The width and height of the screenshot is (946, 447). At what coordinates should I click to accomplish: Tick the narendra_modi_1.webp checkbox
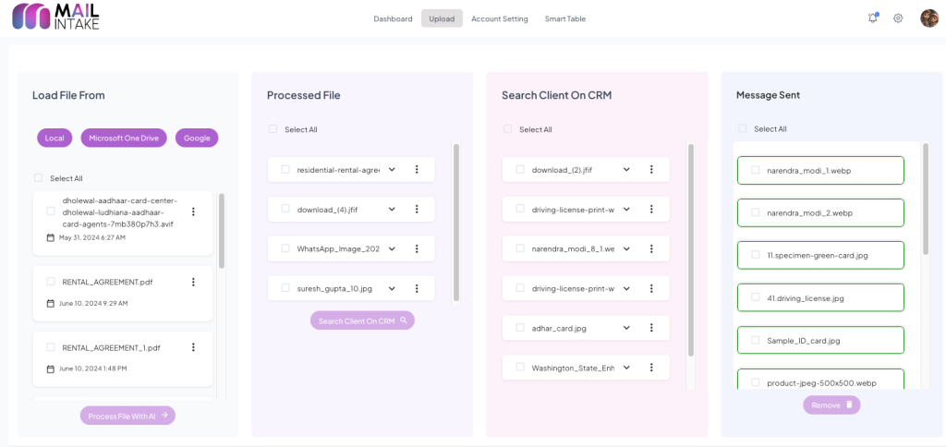pyautogui.click(x=756, y=171)
